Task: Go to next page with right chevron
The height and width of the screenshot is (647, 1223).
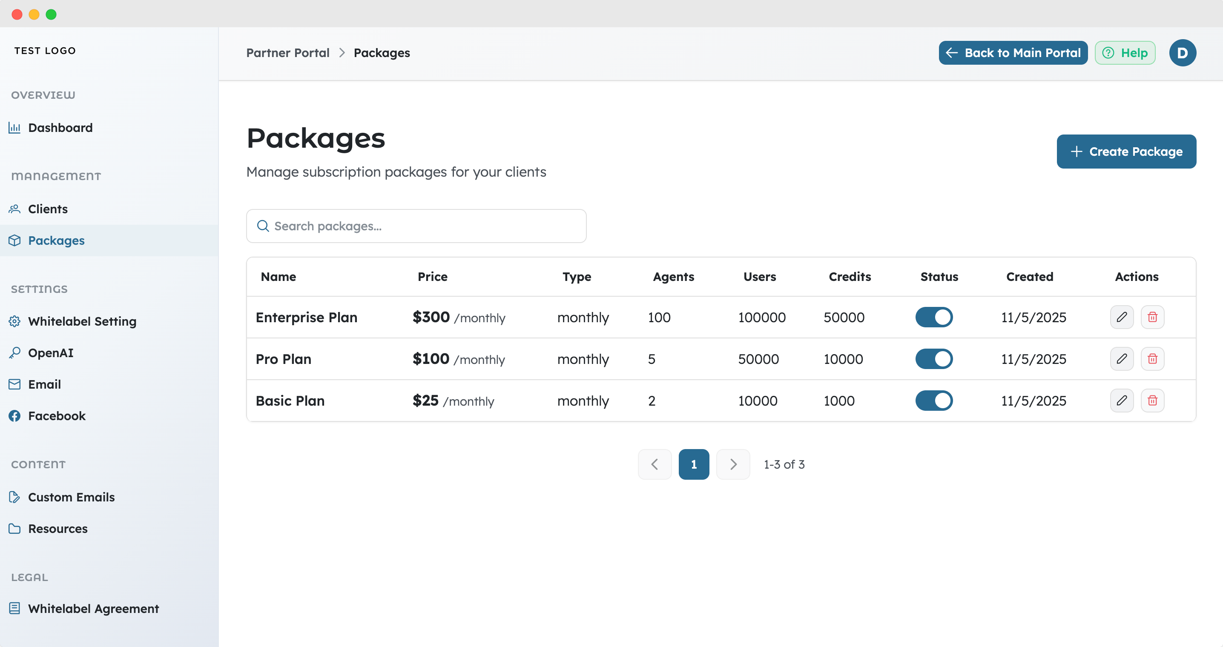Action: pyautogui.click(x=733, y=464)
